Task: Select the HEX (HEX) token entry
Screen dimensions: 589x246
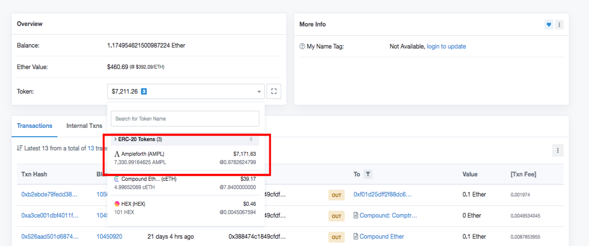Action: (185, 208)
